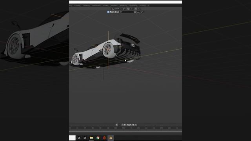The image size is (251, 141).
Task: Select the intersect-selection mode icon
Action: pyautogui.click(x=118, y=12)
